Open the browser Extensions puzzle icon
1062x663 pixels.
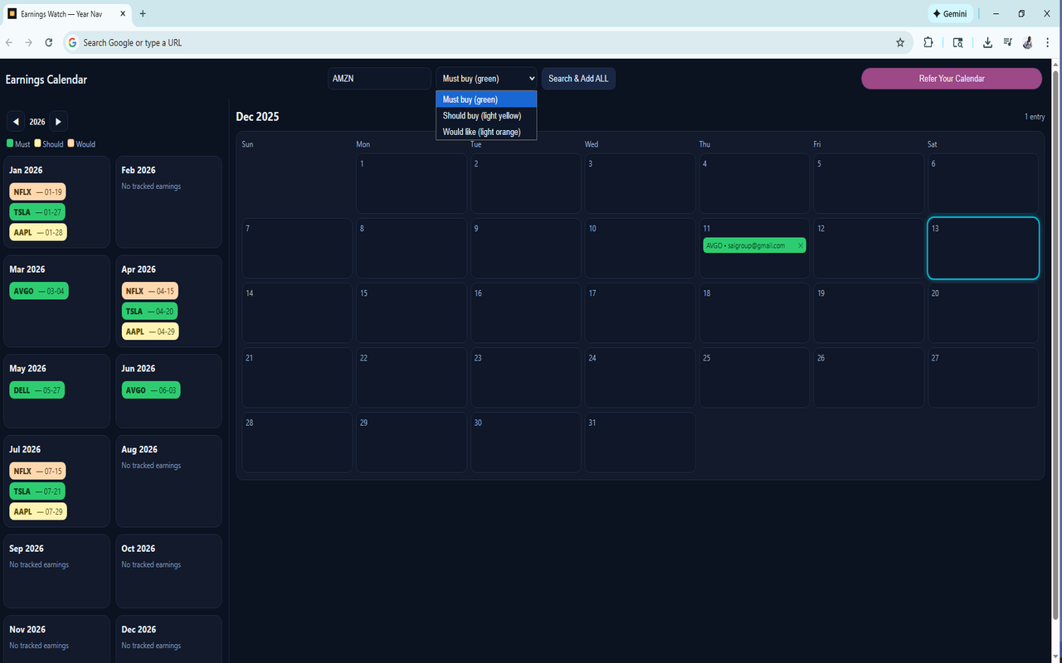click(928, 42)
